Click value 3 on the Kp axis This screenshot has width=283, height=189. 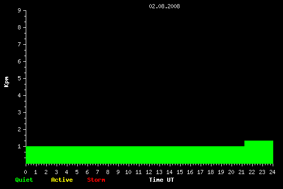tap(20, 112)
